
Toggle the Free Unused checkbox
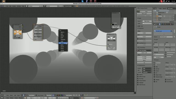pyautogui.click(x=36, y=95)
